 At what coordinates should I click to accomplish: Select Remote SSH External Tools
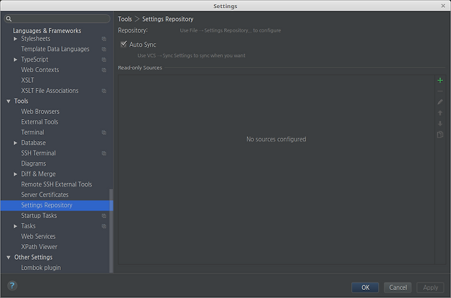[56, 184]
